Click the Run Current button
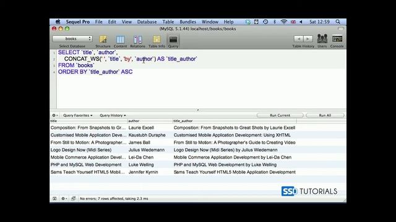Viewport: 396px width, 222px height. (x=280, y=115)
